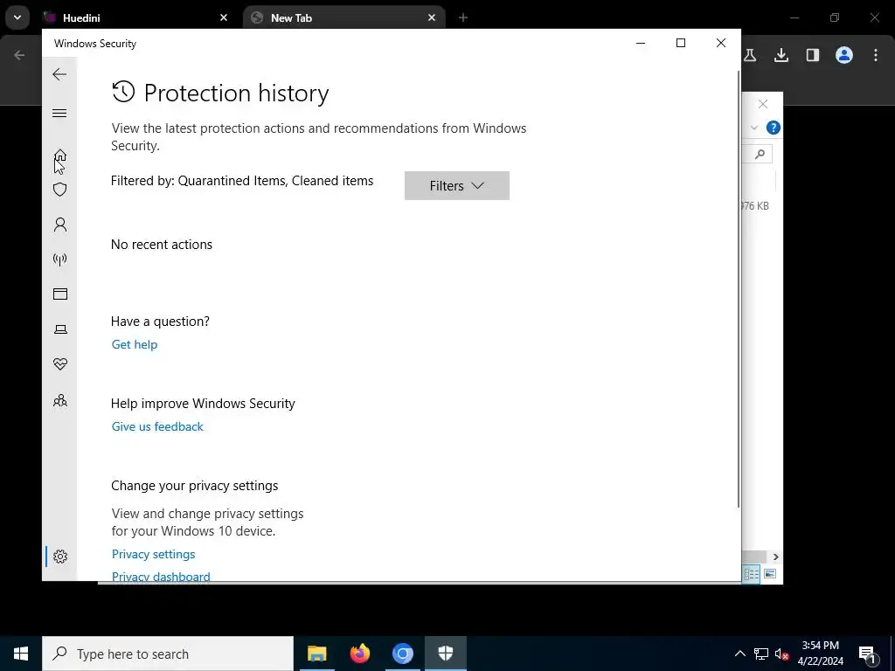
Task: Click the muted volume tray icon
Action: tap(782, 654)
